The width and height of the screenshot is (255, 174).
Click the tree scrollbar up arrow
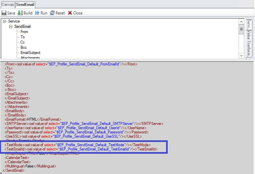point(241,22)
